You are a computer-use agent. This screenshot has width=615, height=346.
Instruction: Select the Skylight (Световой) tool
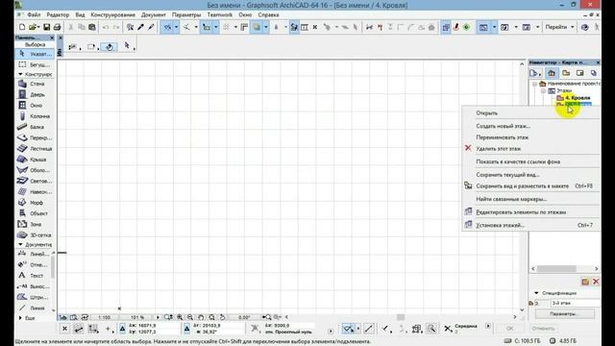click(35, 181)
